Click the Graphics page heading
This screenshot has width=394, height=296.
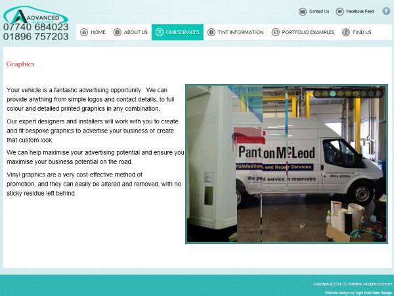[20, 64]
